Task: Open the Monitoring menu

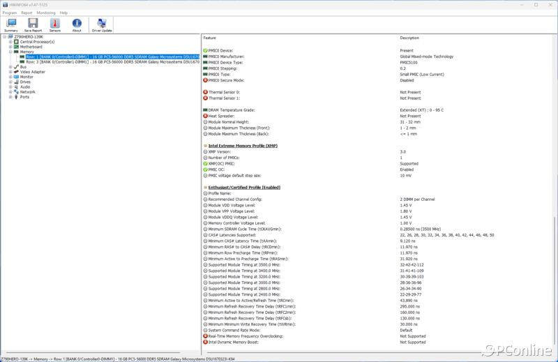Action: click(x=46, y=13)
